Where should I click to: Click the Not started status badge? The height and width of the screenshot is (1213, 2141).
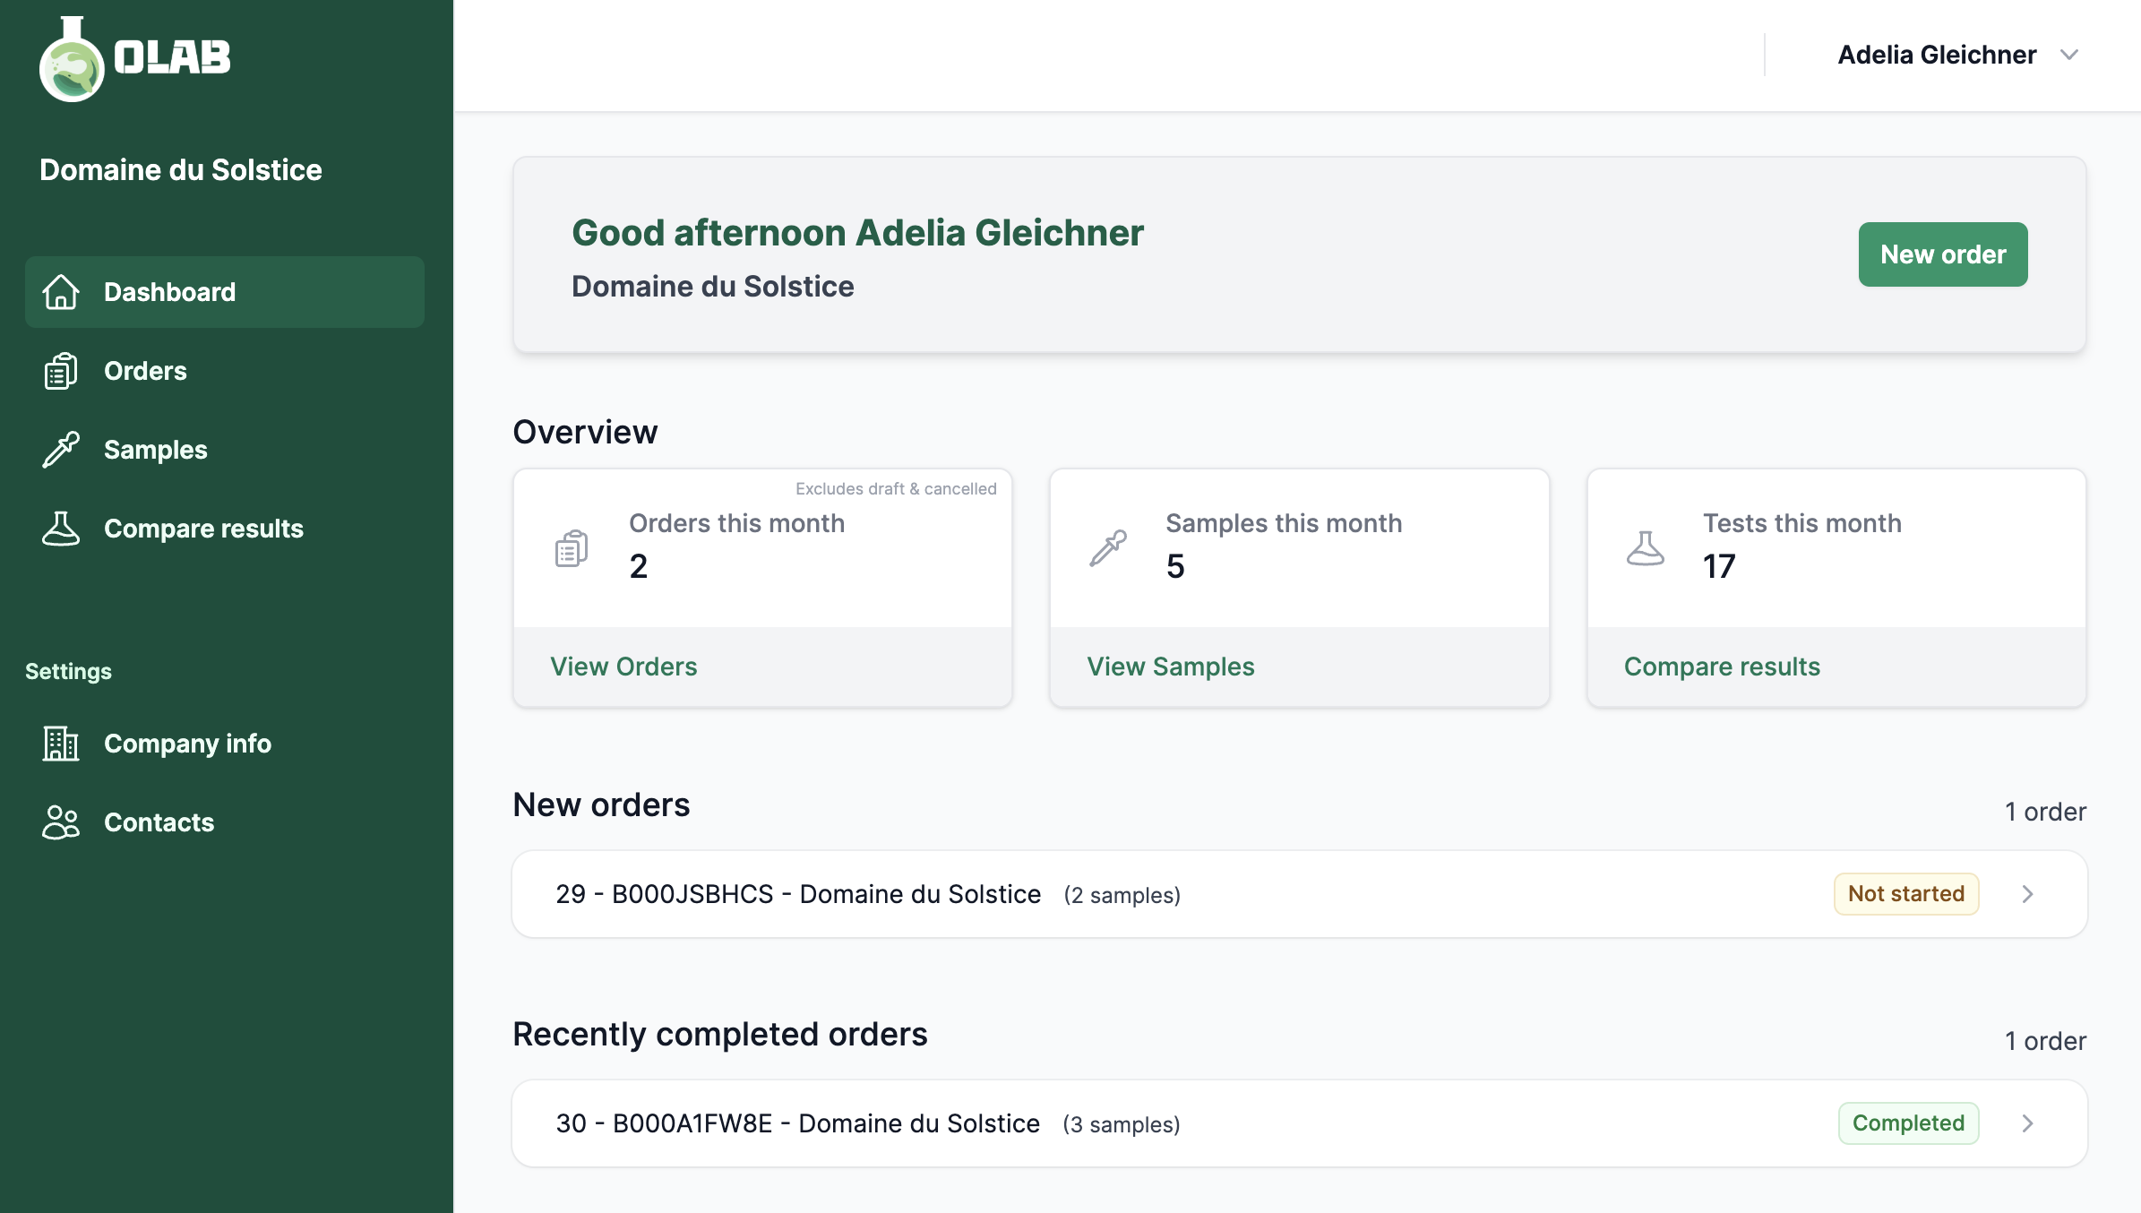tap(1905, 894)
